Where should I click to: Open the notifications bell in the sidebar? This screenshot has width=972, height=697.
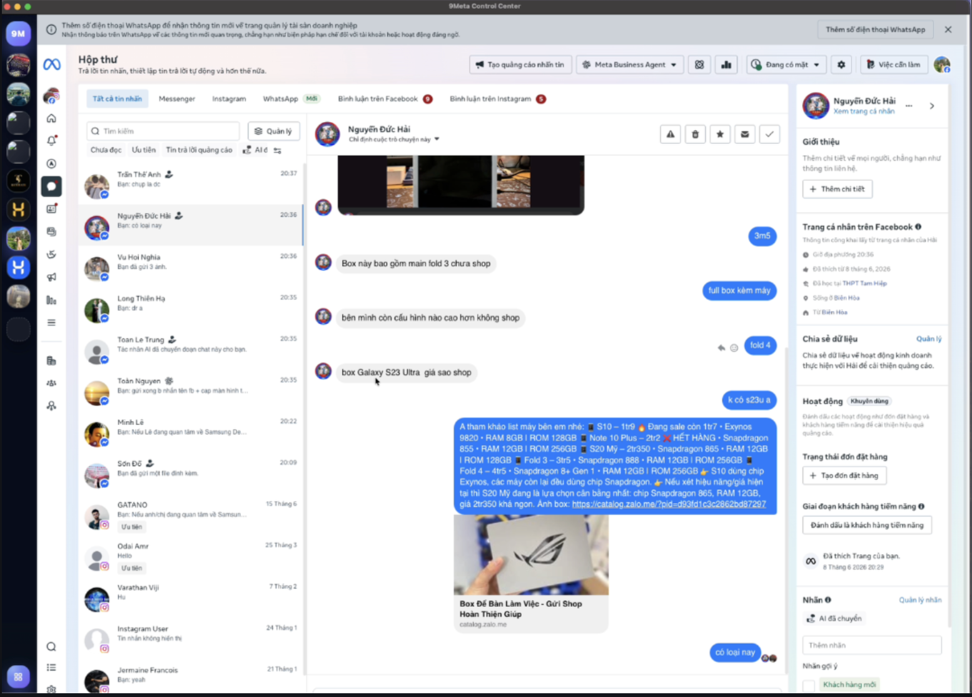click(x=51, y=141)
